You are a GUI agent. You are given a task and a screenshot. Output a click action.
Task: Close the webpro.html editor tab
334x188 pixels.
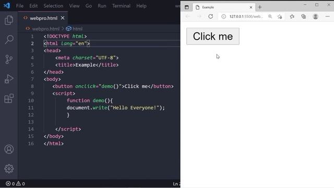point(63,18)
